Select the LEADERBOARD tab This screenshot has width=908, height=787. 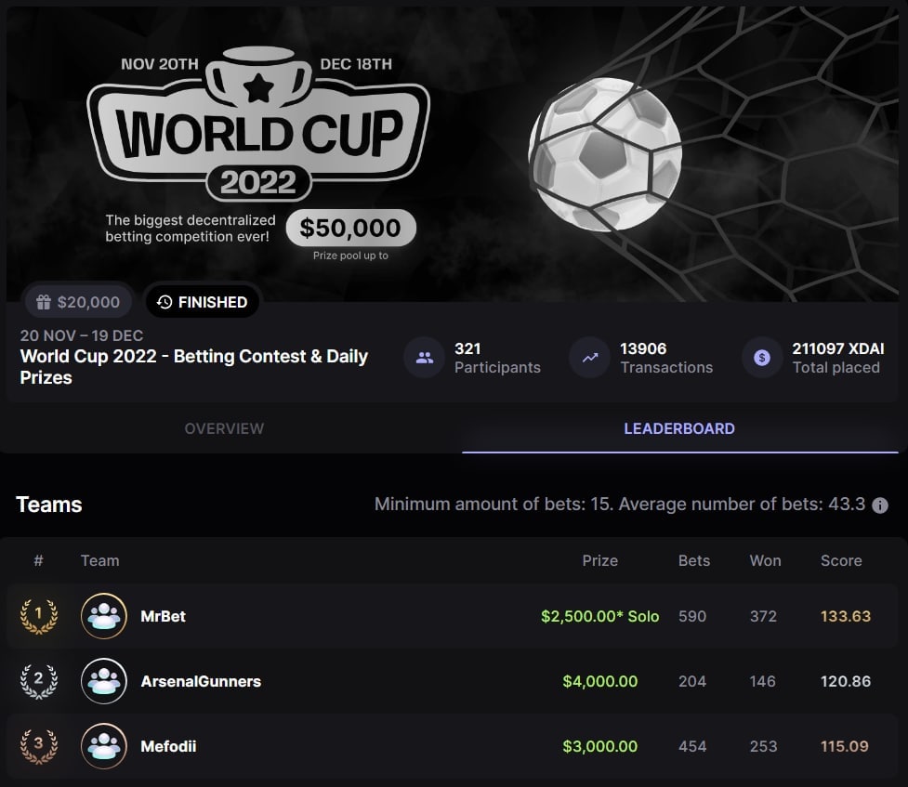click(679, 429)
